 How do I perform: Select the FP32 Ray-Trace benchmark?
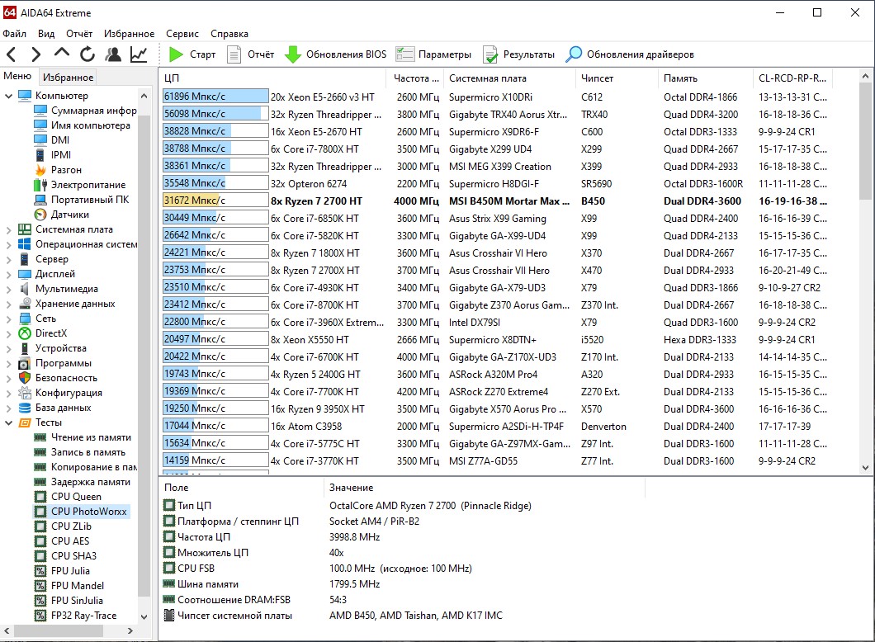point(83,616)
